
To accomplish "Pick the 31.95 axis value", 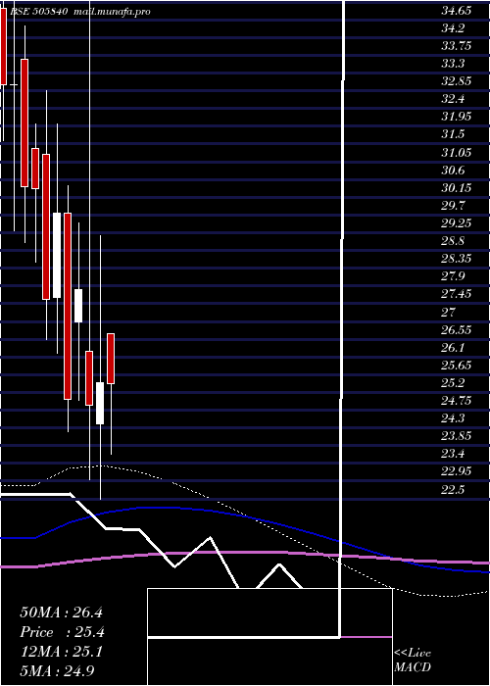I will point(456,117).
